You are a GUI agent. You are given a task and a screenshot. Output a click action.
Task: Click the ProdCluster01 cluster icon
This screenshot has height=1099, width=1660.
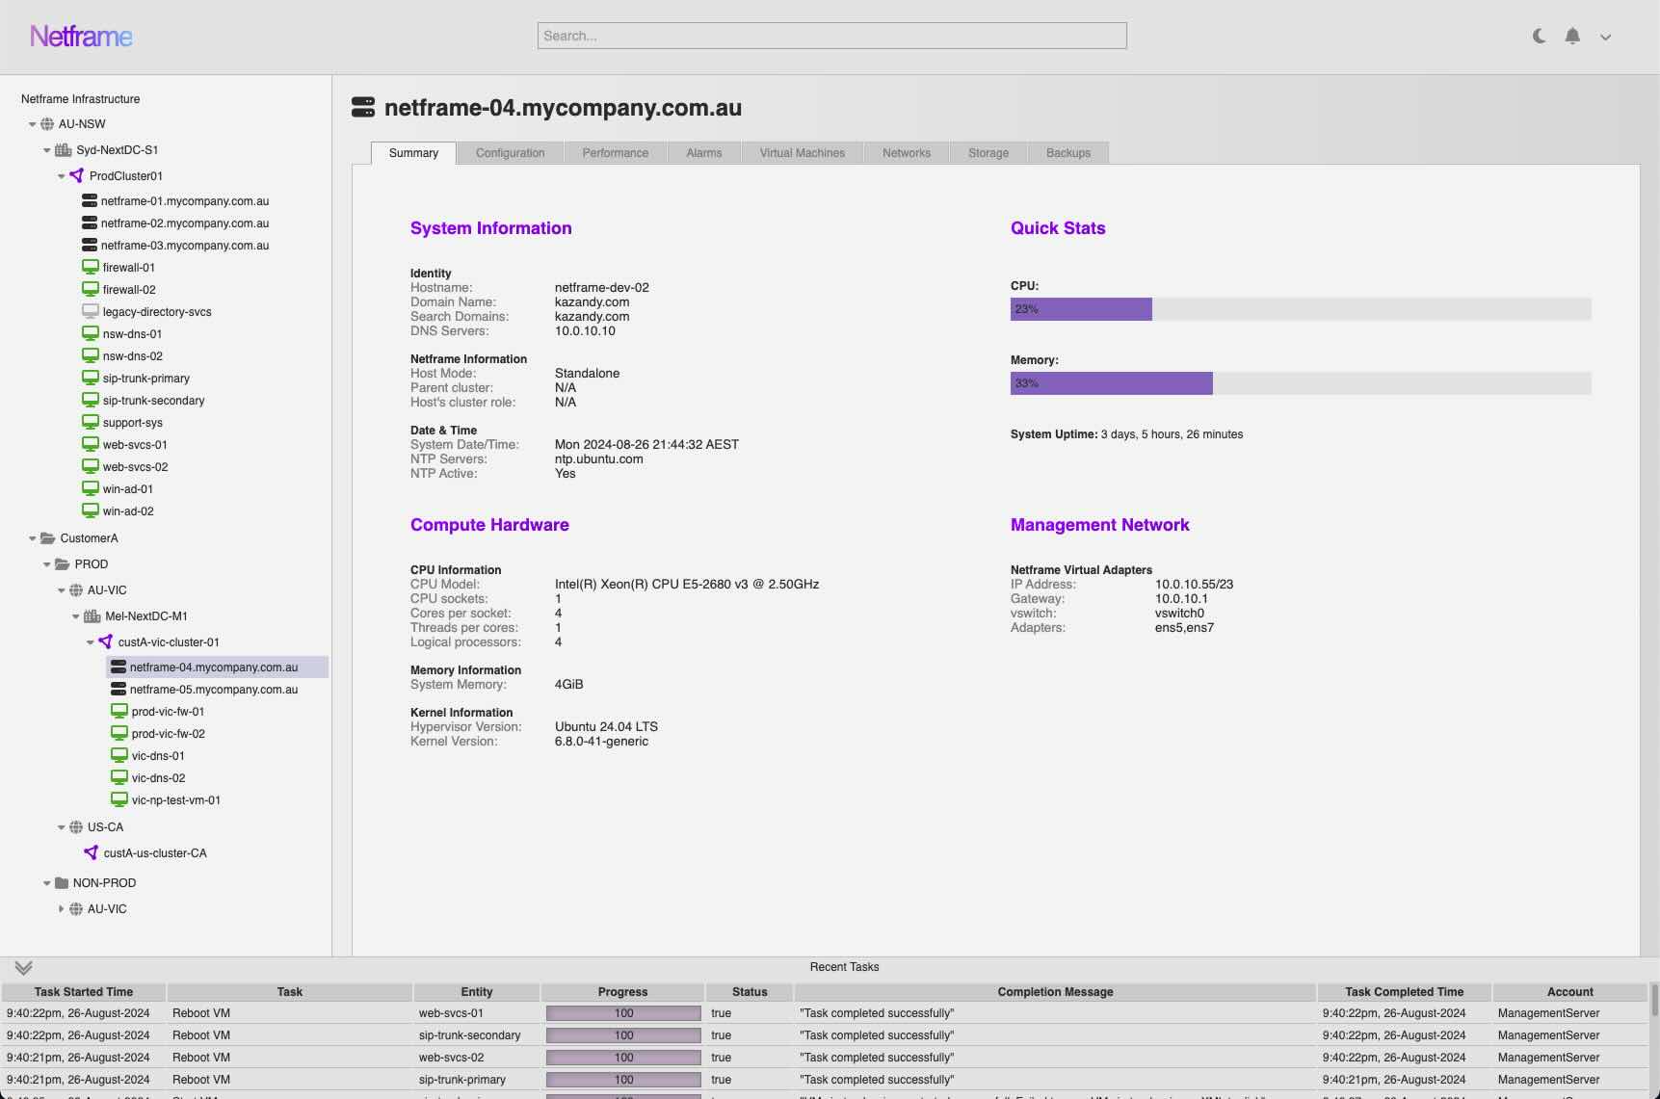click(x=77, y=175)
